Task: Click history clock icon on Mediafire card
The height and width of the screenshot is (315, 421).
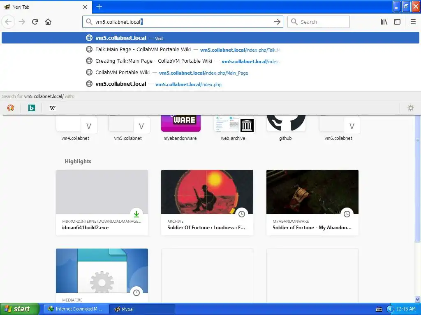Action: (x=136, y=292)
